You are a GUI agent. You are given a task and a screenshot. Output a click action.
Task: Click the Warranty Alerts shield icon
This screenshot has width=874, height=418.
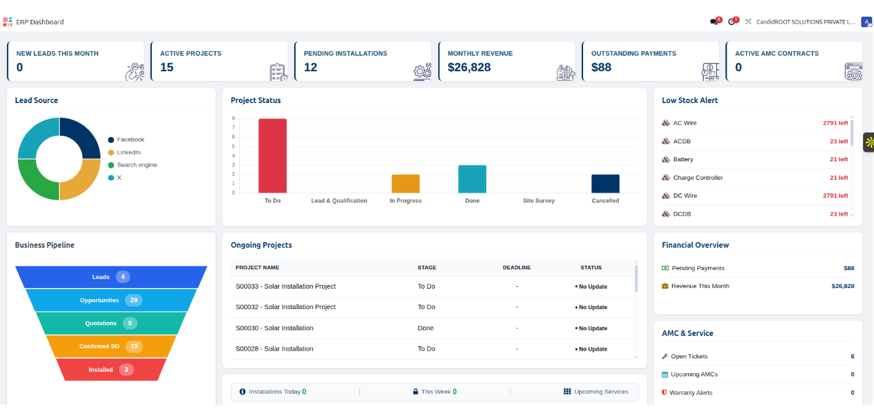pos(664,392)
